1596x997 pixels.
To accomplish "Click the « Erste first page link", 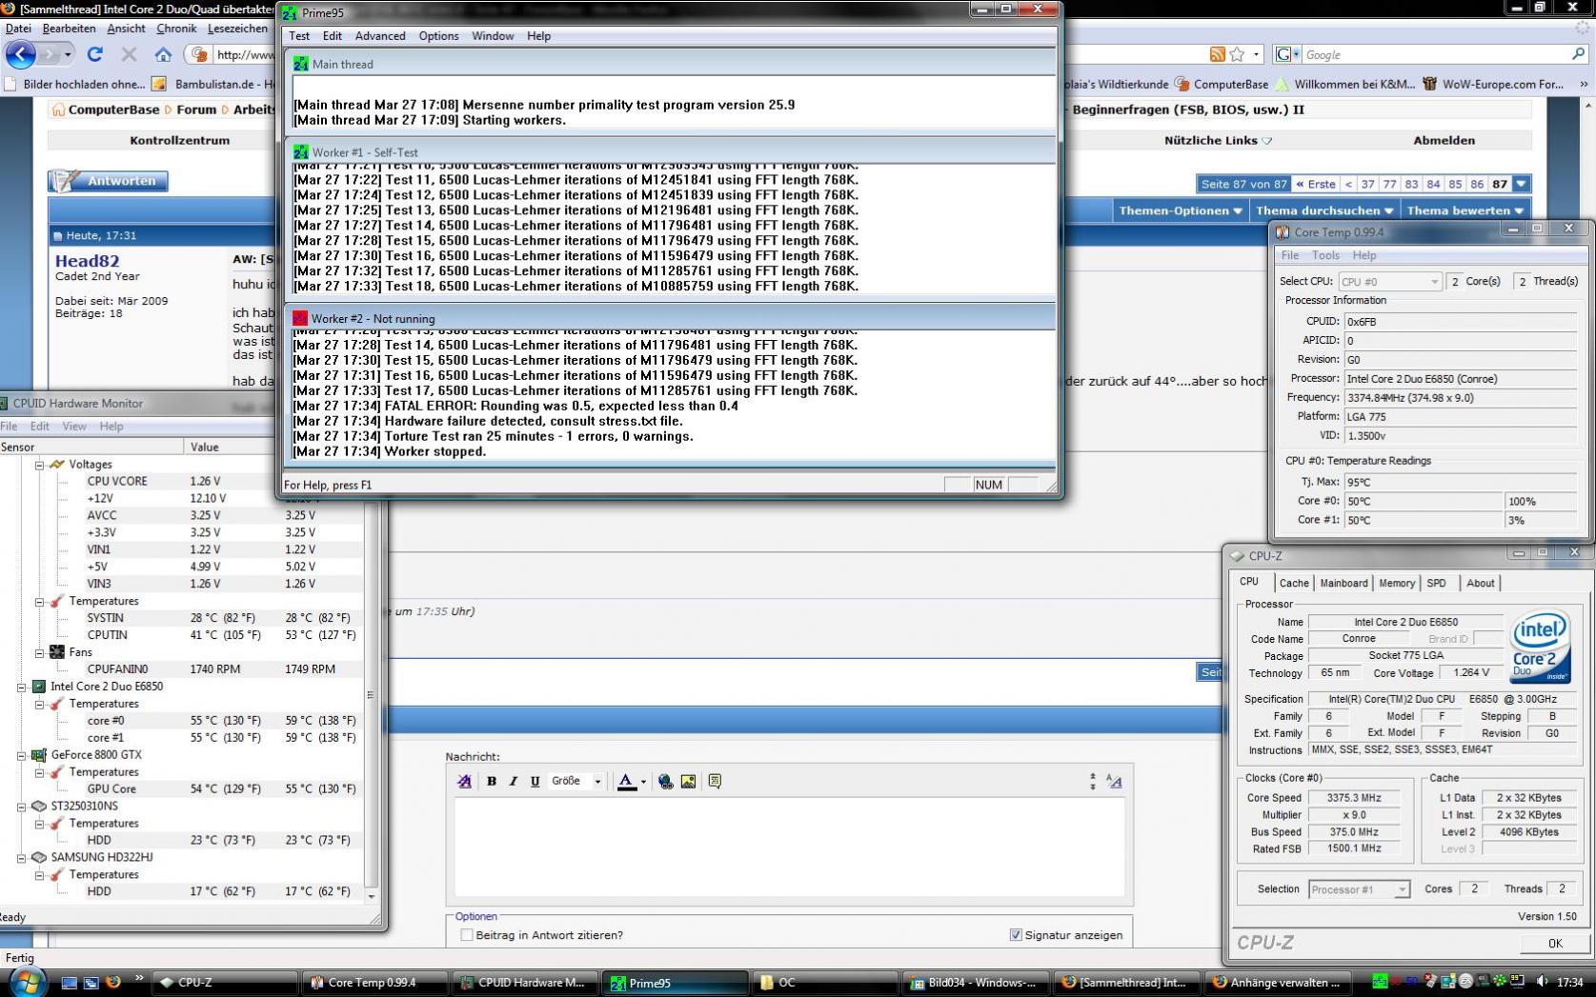I will coord(1315,184).
